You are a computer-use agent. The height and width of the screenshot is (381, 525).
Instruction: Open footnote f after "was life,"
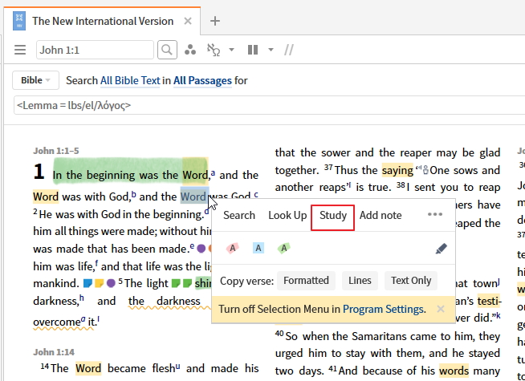(x=97, y=264)
